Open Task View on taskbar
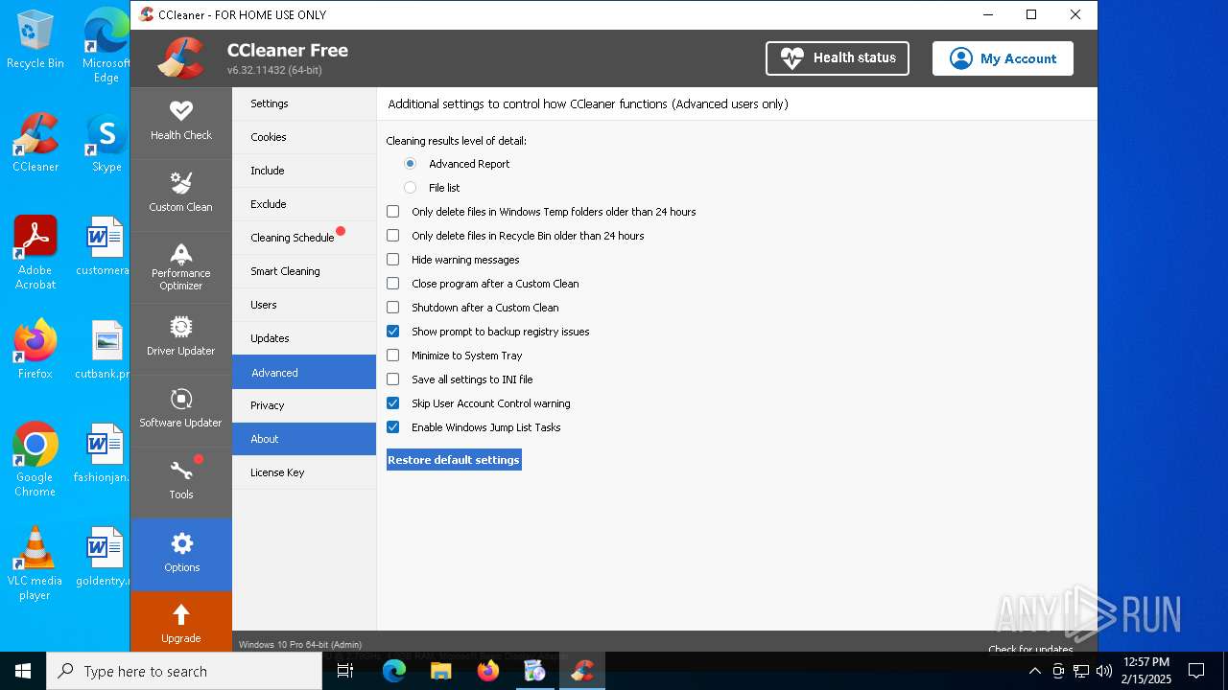The image size is (1228, 690). tap(346, 671)
